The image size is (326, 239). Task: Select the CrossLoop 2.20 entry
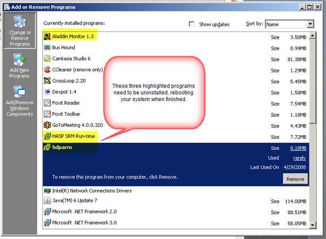tap(176, 81)
